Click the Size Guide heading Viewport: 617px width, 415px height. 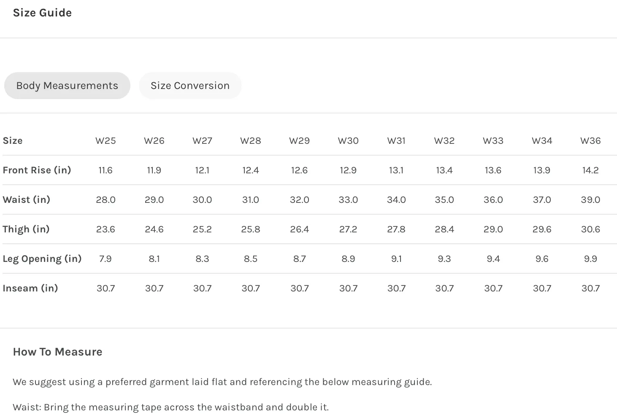42,13
